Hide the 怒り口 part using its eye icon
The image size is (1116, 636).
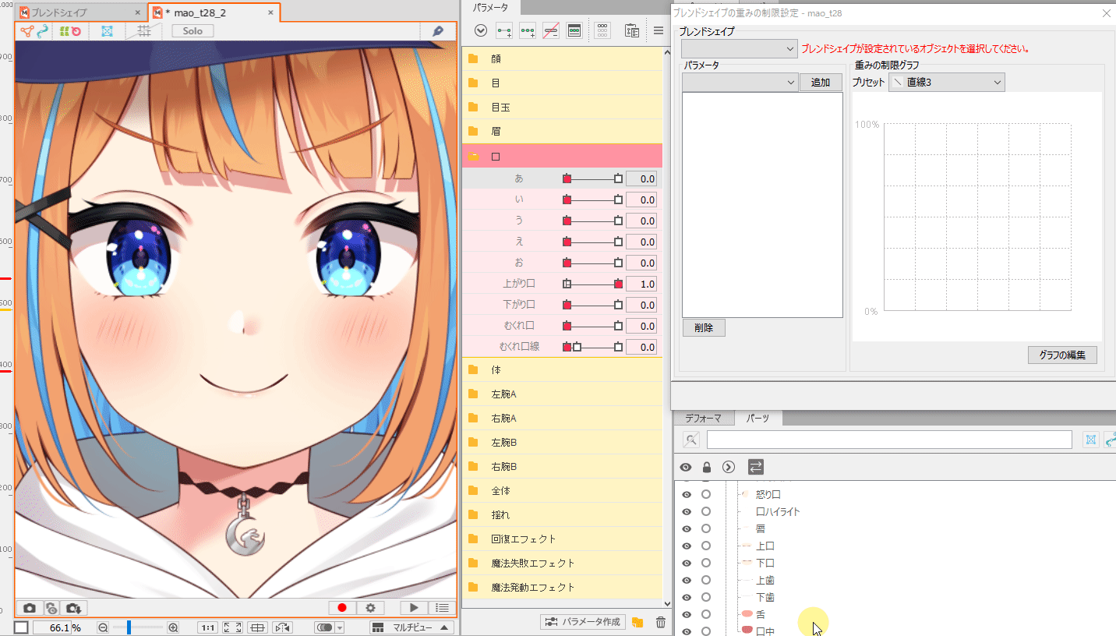[x=687, y=494]
